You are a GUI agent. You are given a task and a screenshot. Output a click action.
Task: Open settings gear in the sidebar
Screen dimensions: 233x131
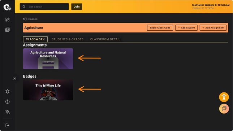tap(8, 92)
